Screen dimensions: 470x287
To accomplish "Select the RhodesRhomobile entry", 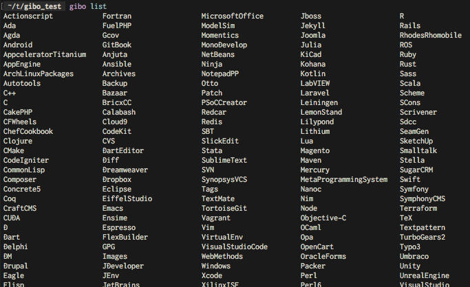I will (x=431, y=35).
